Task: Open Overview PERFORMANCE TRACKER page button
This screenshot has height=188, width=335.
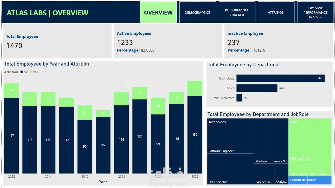Action: pos(315,12)
